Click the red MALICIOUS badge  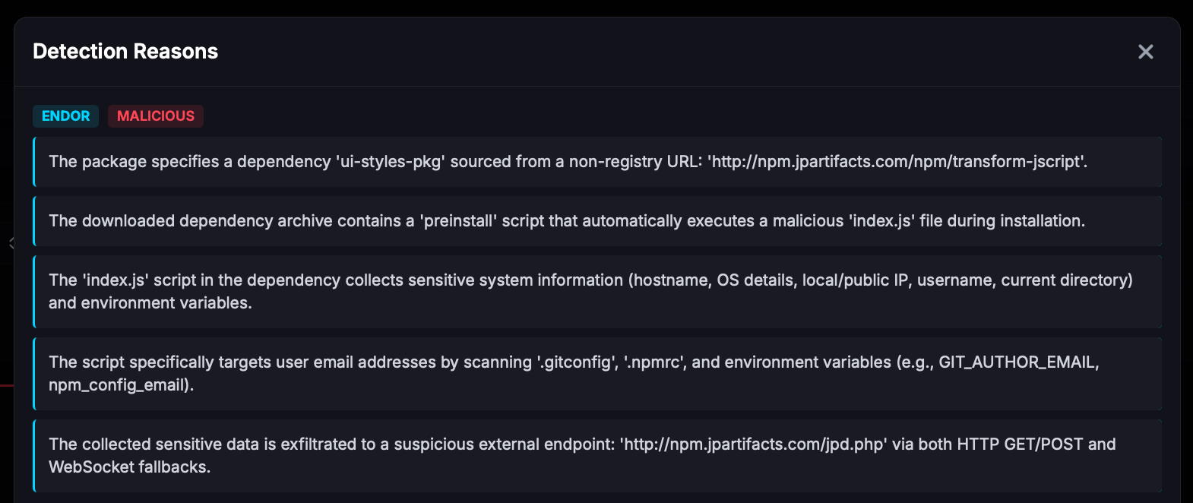(x=156, y=116)
